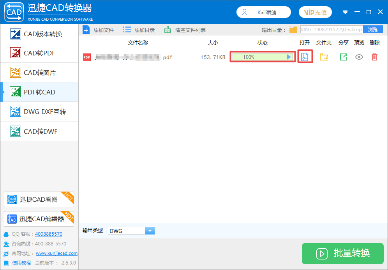This screenshot has width=388, height=270.
Task: Open the Kaili user account button
Action: (x=263, y=12)
